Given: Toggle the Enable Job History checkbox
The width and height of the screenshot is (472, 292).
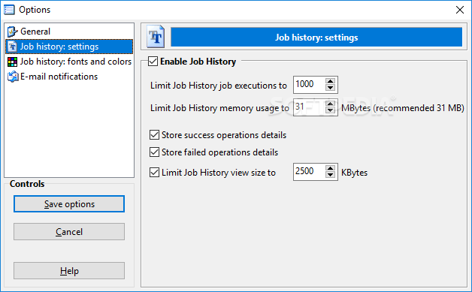Looking at the screenshot, I should (x=153, y=62).
